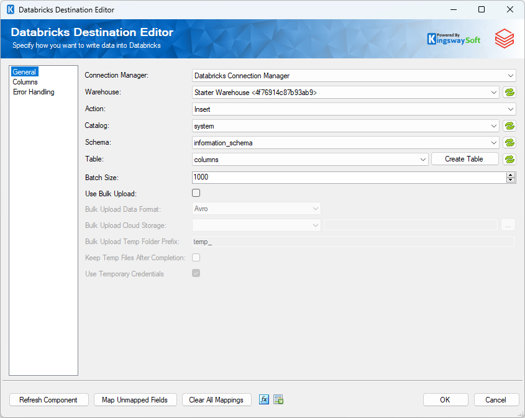Refresh the Catalog list
Viewport: 525px width, 418px height.
[509, 126]
